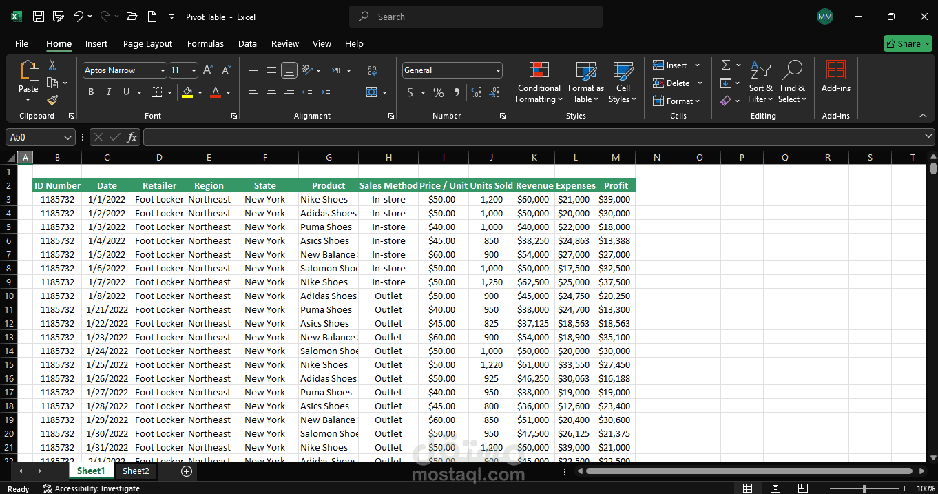Toggle bold formatting
Image resolution: width=938 pixels, height=494 pixels.
tap(91, 92)
